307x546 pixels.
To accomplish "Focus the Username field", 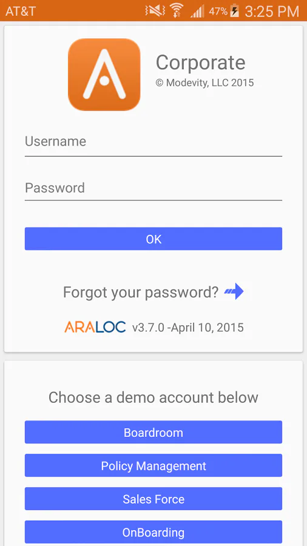I will pos(153,143).
